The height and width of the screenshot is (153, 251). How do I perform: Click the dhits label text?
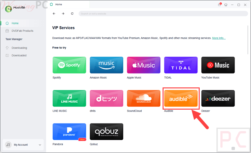pos(93,111)
